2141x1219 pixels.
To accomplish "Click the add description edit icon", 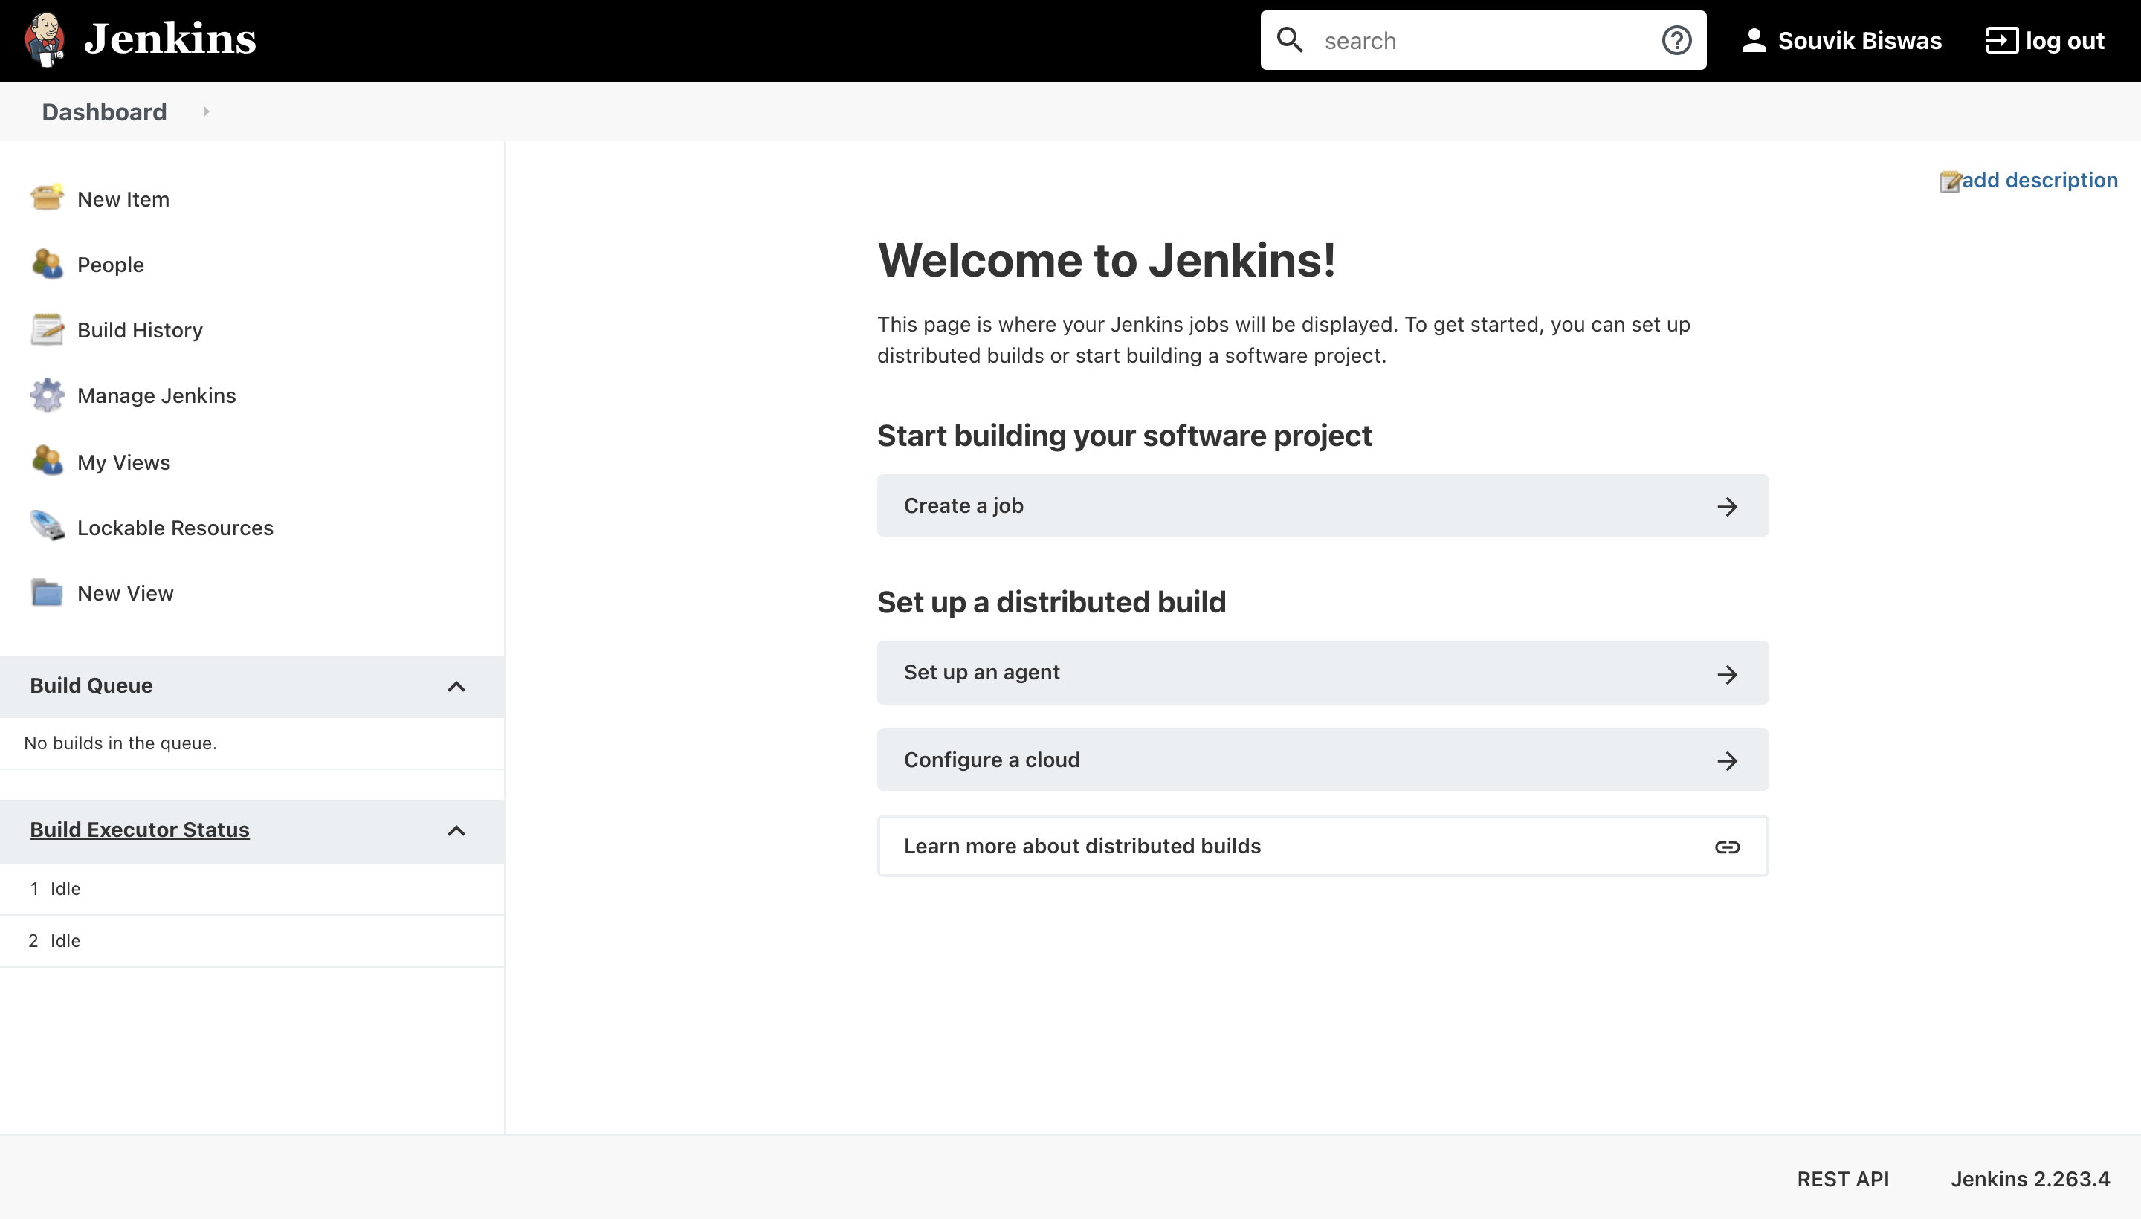I will tap(1950, 181).
